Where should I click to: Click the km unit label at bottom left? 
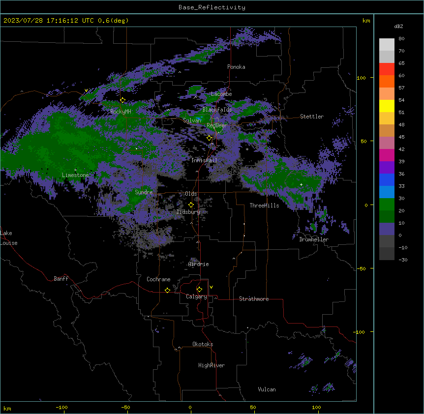(7, 408)
